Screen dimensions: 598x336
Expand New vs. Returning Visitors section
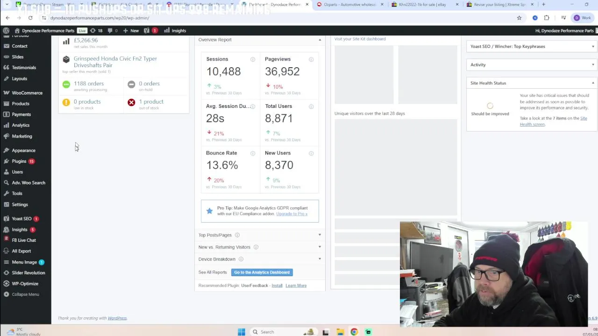point(320,247)
